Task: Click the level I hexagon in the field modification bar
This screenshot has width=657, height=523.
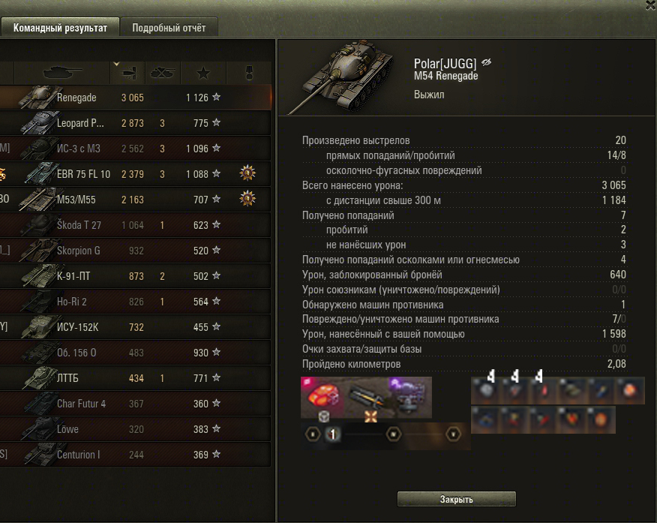Action: (313, 434)
